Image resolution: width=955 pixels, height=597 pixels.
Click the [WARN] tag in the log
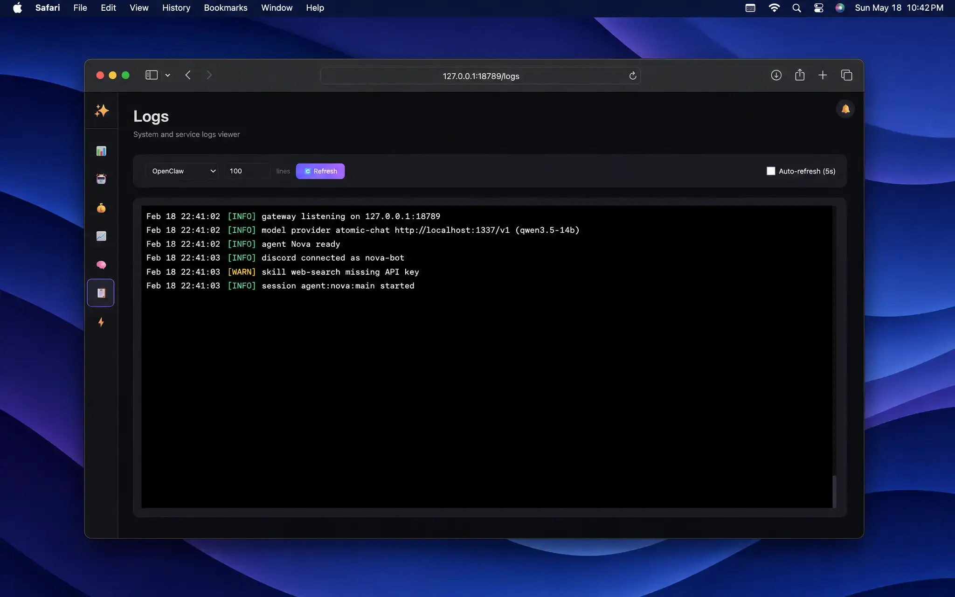coord(242,272)
